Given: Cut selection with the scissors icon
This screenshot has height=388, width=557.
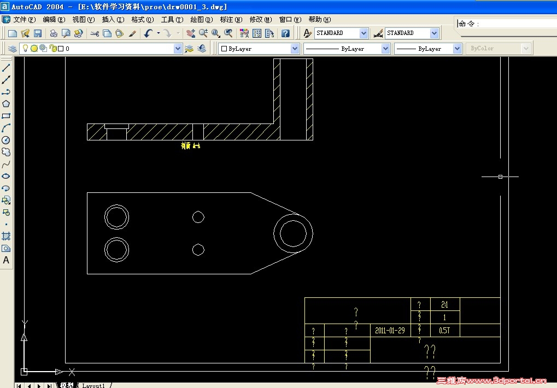Looking at the screenshot, I should tap(95, 33).
